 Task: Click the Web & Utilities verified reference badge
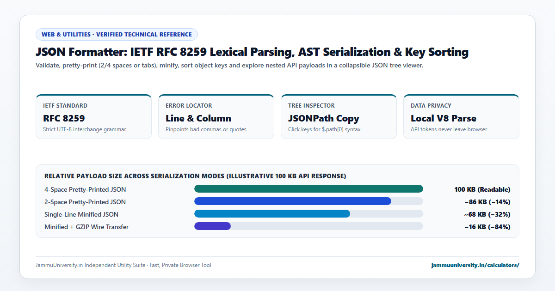(117, 34)
